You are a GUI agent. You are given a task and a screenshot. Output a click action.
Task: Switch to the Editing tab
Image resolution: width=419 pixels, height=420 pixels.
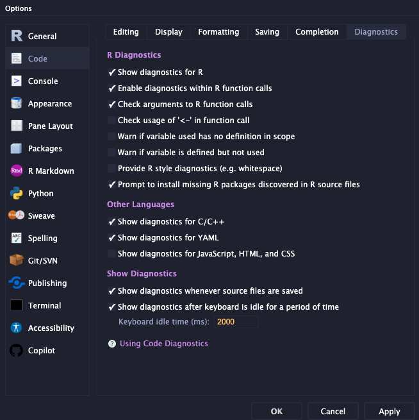pyautogui.click(x=126, y=32)
